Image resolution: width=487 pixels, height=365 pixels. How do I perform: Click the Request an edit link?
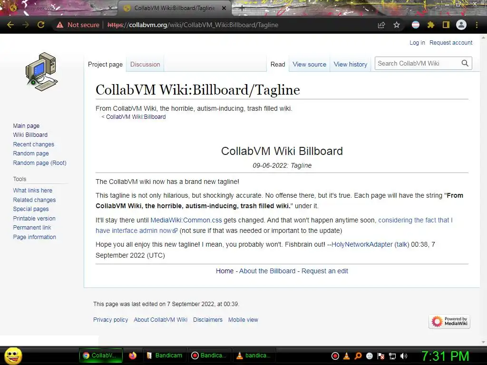click(324, 271)
